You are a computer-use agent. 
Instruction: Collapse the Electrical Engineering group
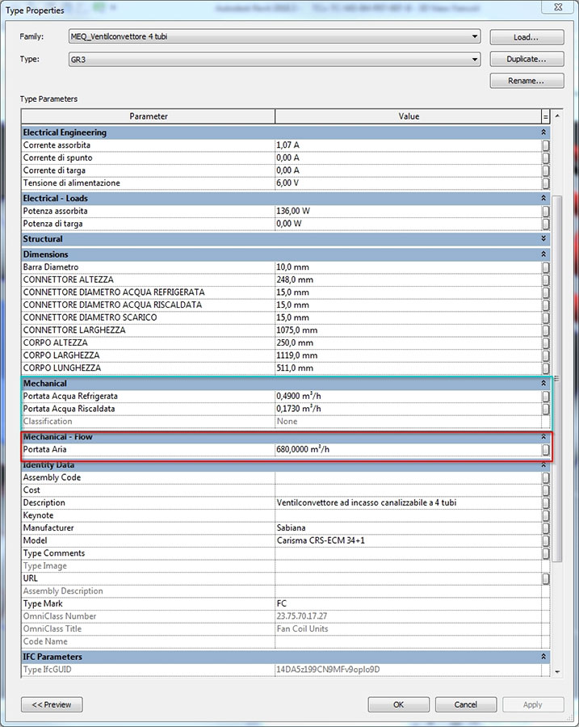(x=544, y=132)
